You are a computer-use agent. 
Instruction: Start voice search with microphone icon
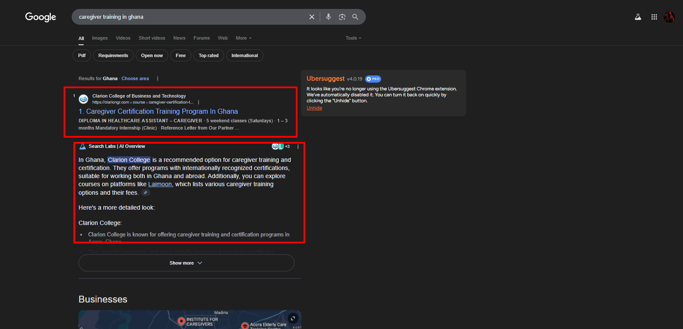(x=328, y=17)
